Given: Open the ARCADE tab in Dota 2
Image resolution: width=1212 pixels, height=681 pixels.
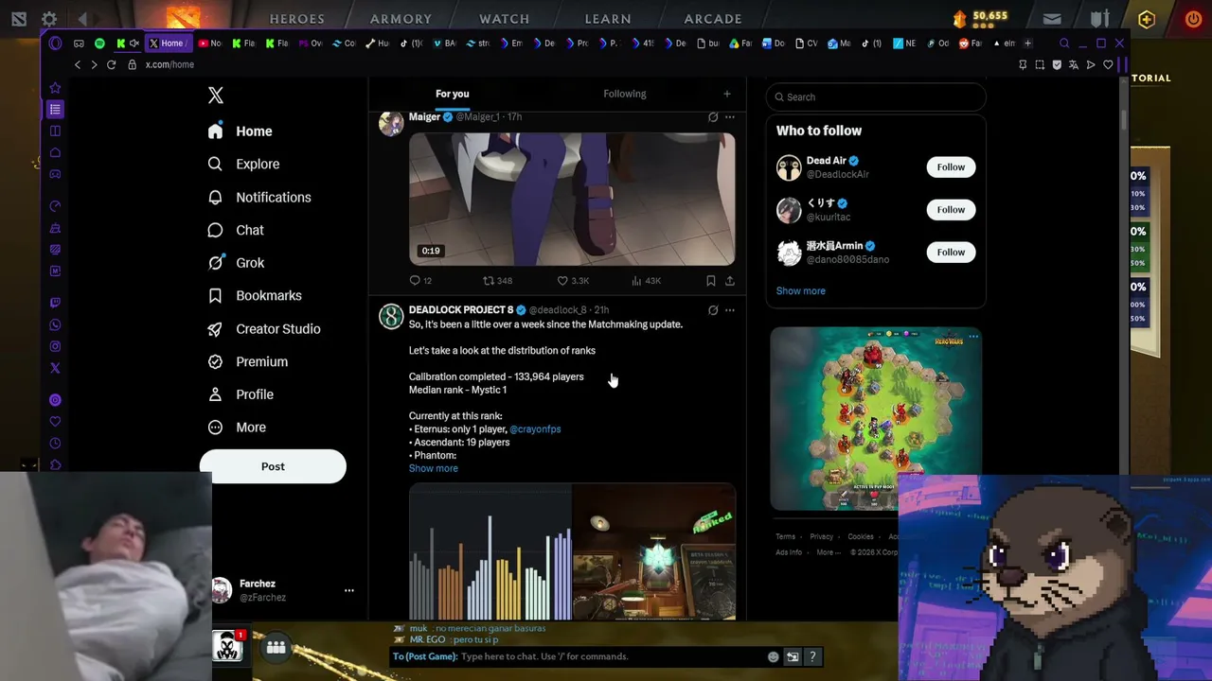Looking at the screenshot, I should pyautogui.click(x=713, y=19).
